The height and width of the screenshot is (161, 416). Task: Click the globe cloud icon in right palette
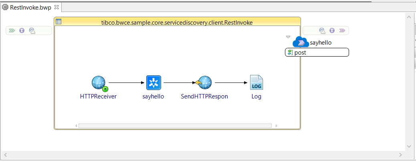point(322,31)
